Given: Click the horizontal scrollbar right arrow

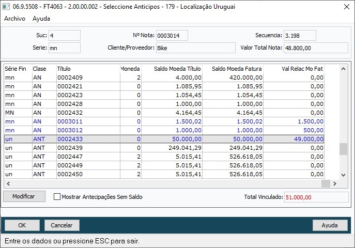Looking at the screenshot, I should pos(334,183).
